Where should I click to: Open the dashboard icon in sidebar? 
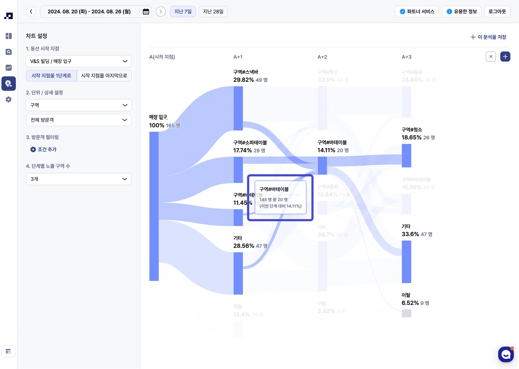[x=9, y=36]
